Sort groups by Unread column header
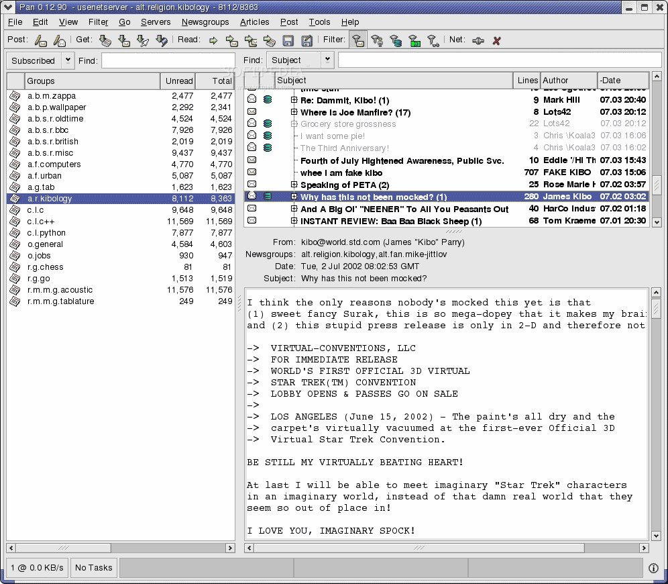 178,81
